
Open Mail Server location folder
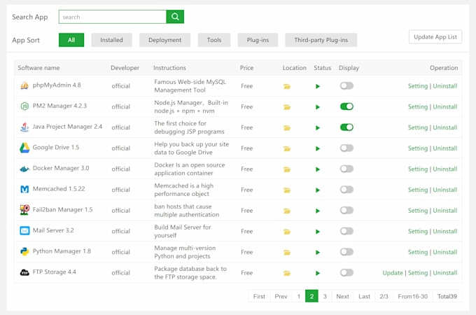tap(287, 232)
